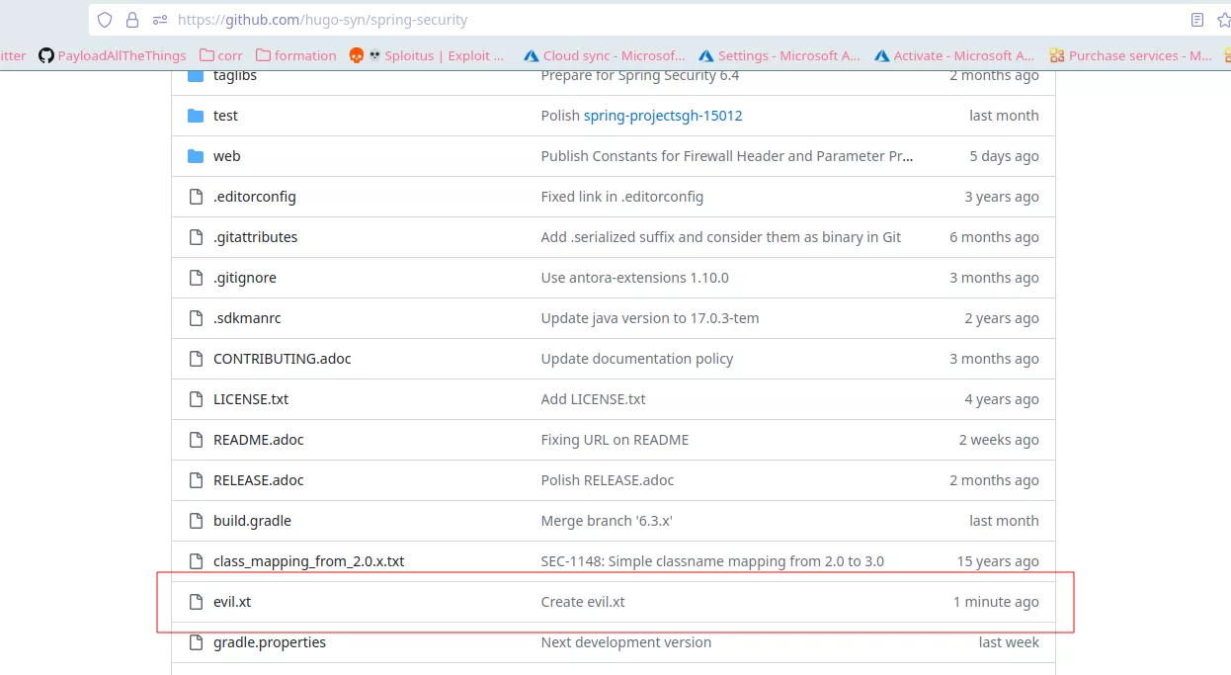The image size is (1231, 675).
Task: Open commit 'Fixed link in .editorconfig'
Action: (622, 197)
